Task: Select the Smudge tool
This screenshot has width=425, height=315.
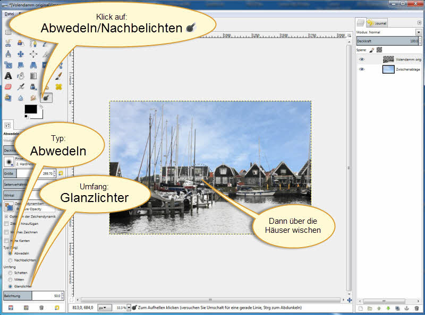Action: 33,98
